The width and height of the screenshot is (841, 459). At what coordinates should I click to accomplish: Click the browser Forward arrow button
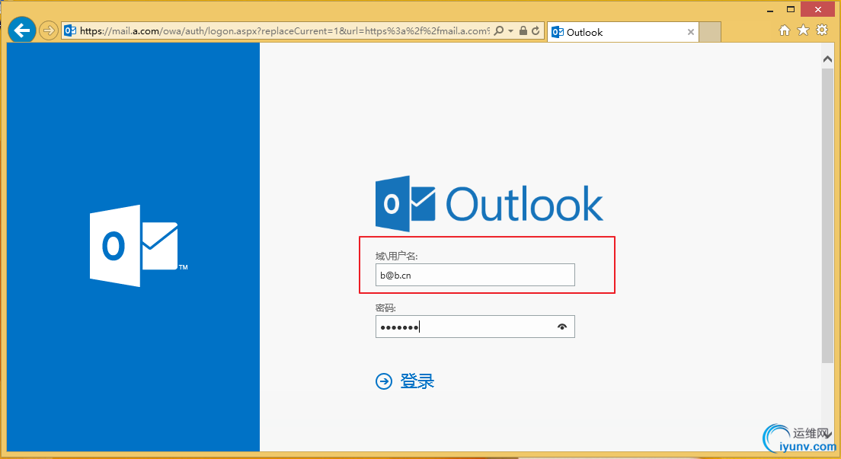pyautogui.click(x=49, y=30)
